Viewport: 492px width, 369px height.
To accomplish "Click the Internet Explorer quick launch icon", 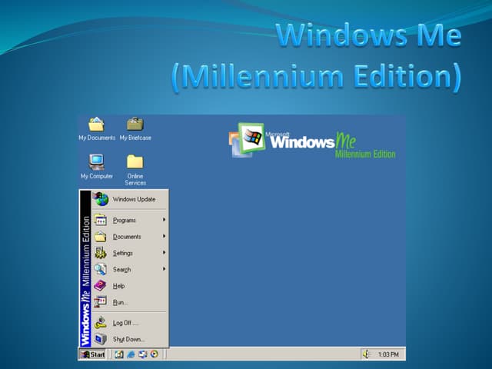I will tap(131, 354).
